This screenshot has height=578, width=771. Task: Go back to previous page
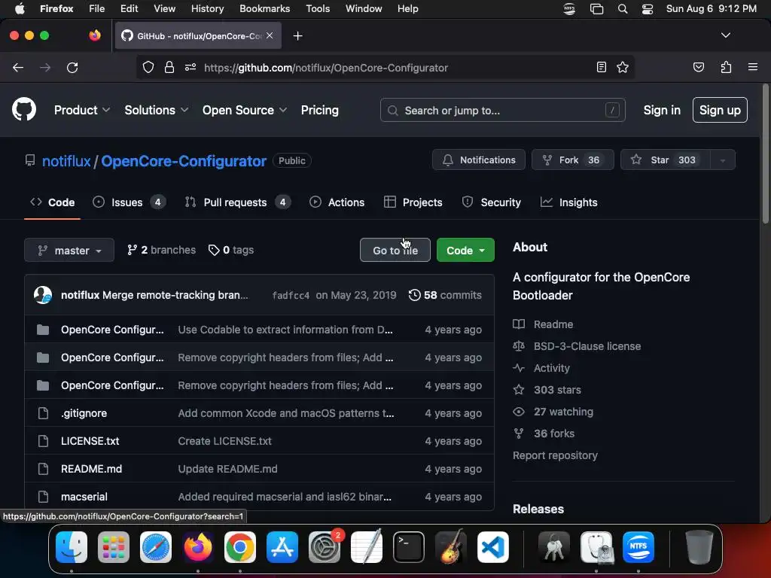(x=18, y=67)
